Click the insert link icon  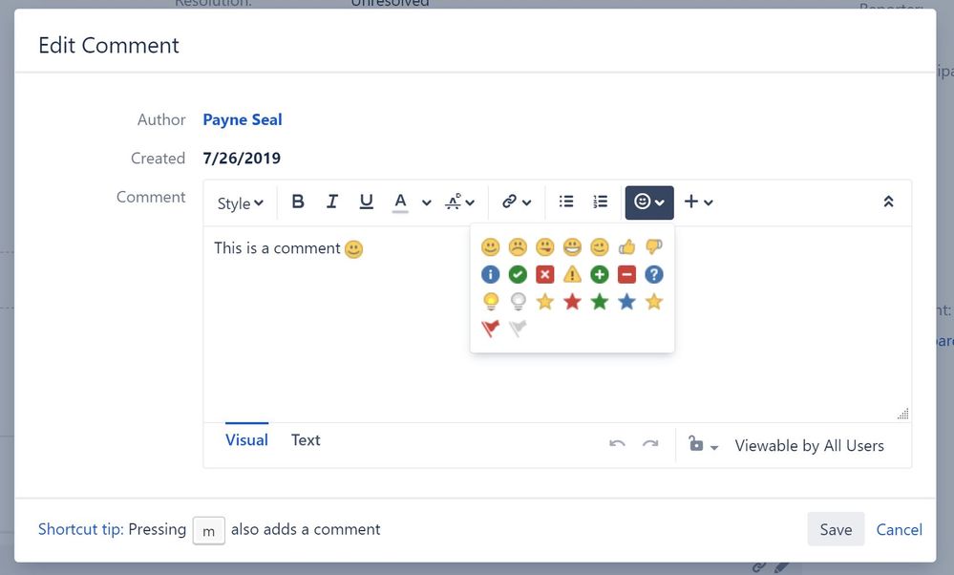510,202
